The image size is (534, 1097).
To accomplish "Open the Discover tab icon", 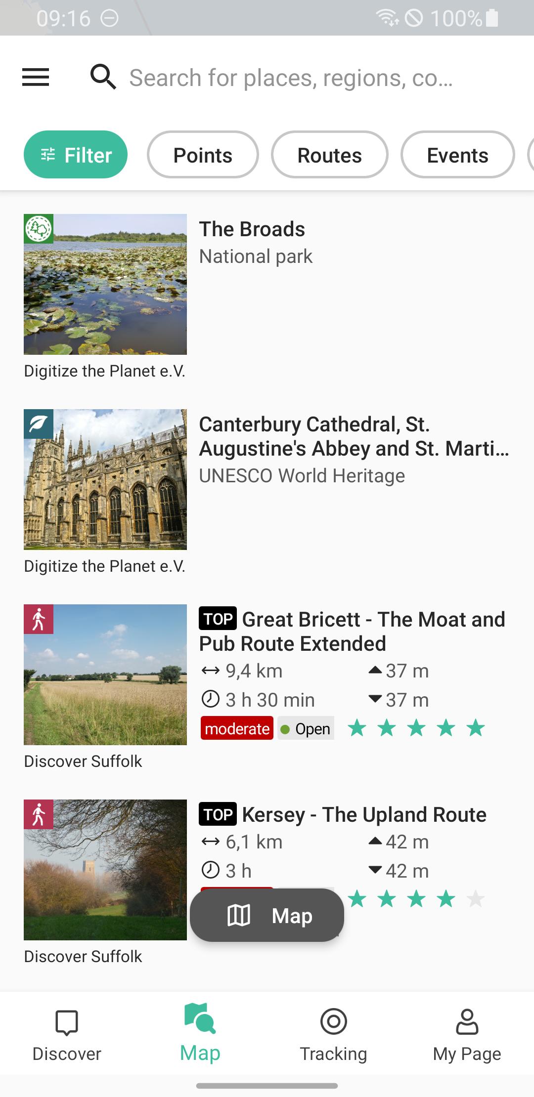I will [x=67, y=1022].
